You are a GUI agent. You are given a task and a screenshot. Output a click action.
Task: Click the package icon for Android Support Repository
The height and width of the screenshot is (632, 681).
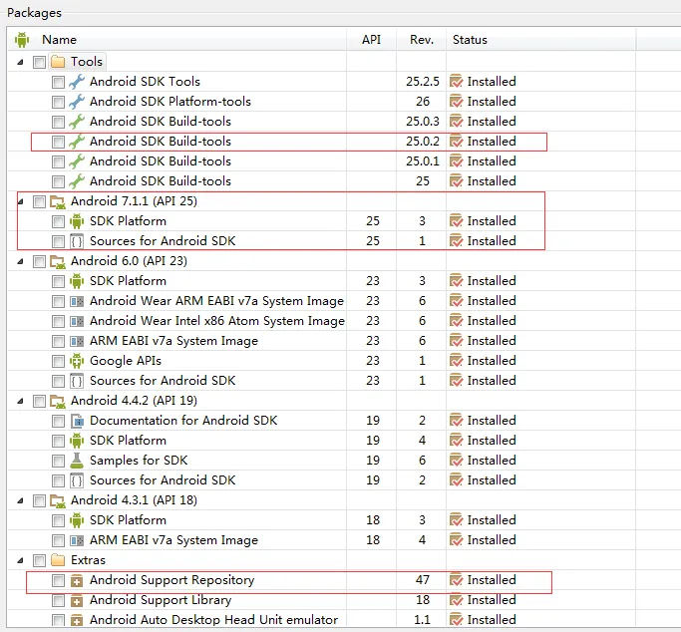point(77,581)
